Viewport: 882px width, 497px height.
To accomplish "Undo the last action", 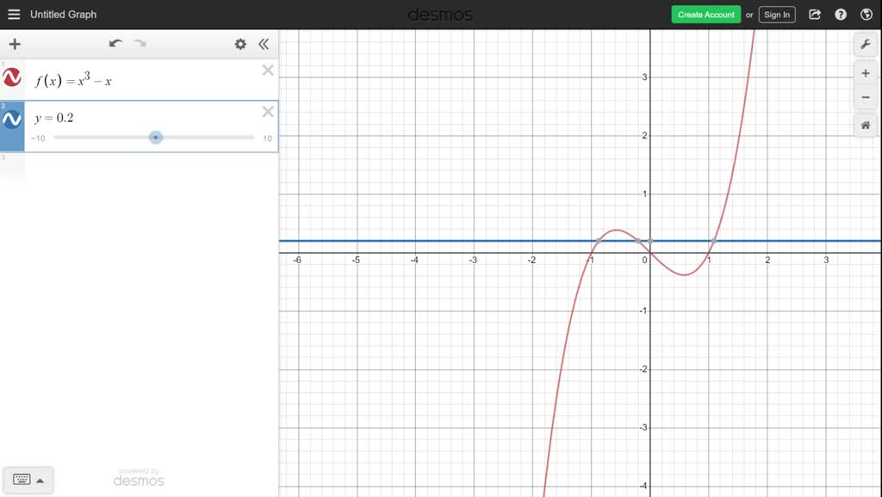I will tap(116, 44).
